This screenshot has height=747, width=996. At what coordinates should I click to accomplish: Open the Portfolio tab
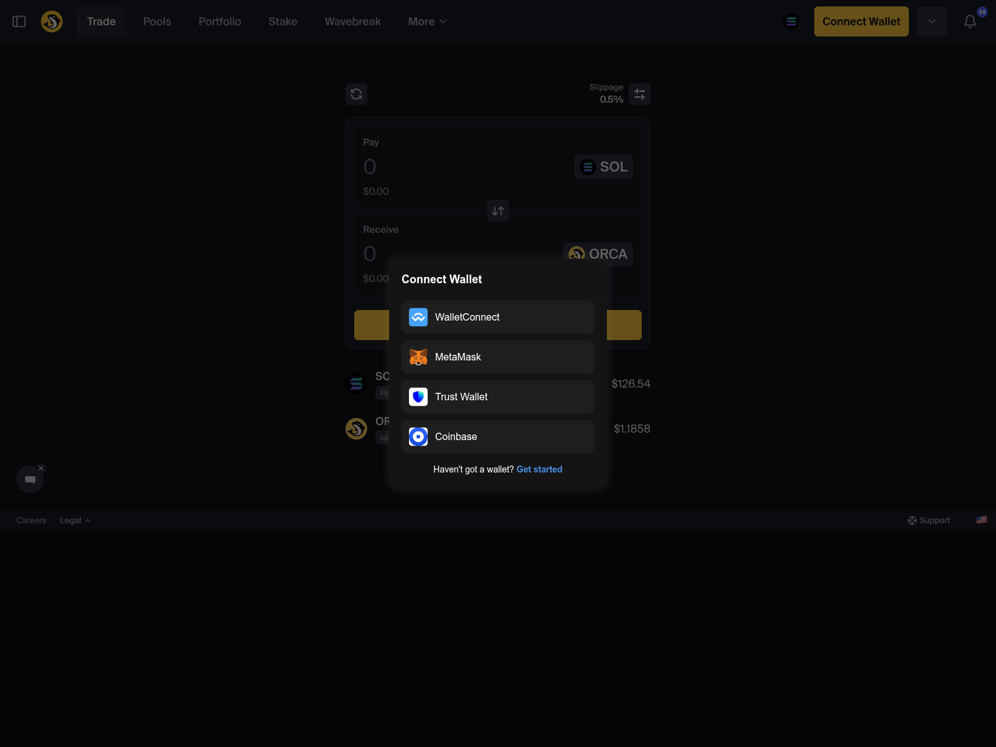220,22
